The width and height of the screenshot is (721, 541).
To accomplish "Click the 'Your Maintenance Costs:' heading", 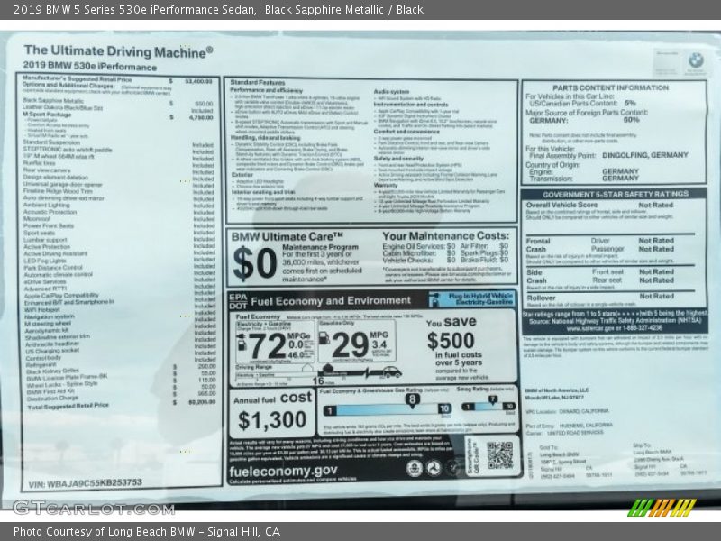I will (445, 236).
